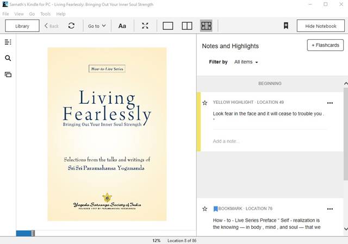This screenshot has width=348, height=244.
Task: Select two column page layout
Action: pos(187,26)
